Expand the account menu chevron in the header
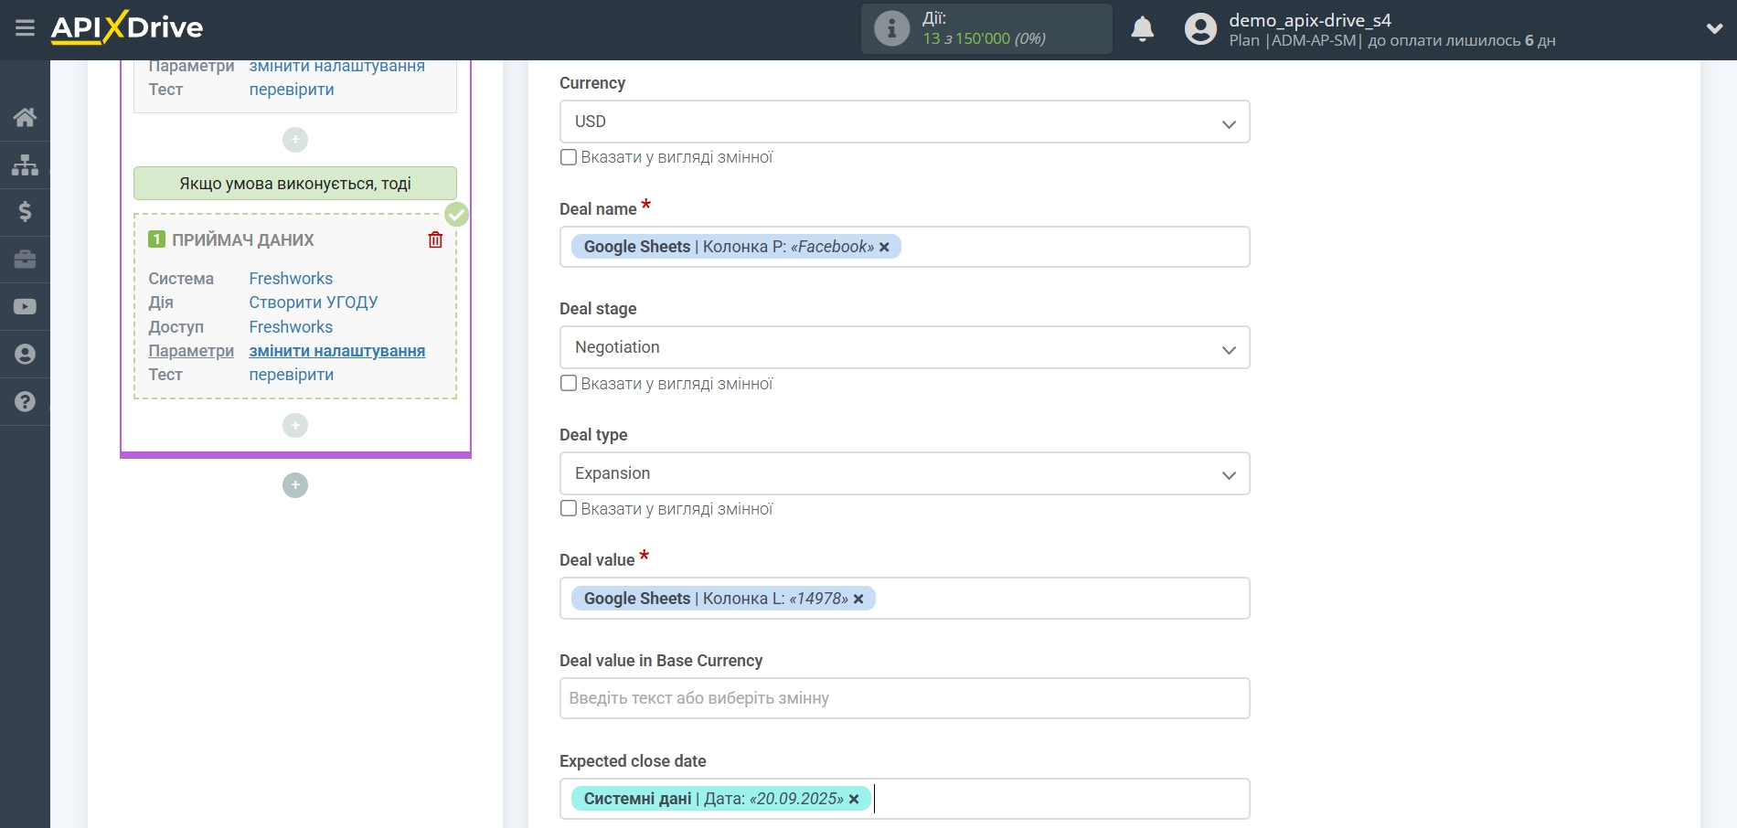The image size is (1737, 828). tap(1714, 29)
